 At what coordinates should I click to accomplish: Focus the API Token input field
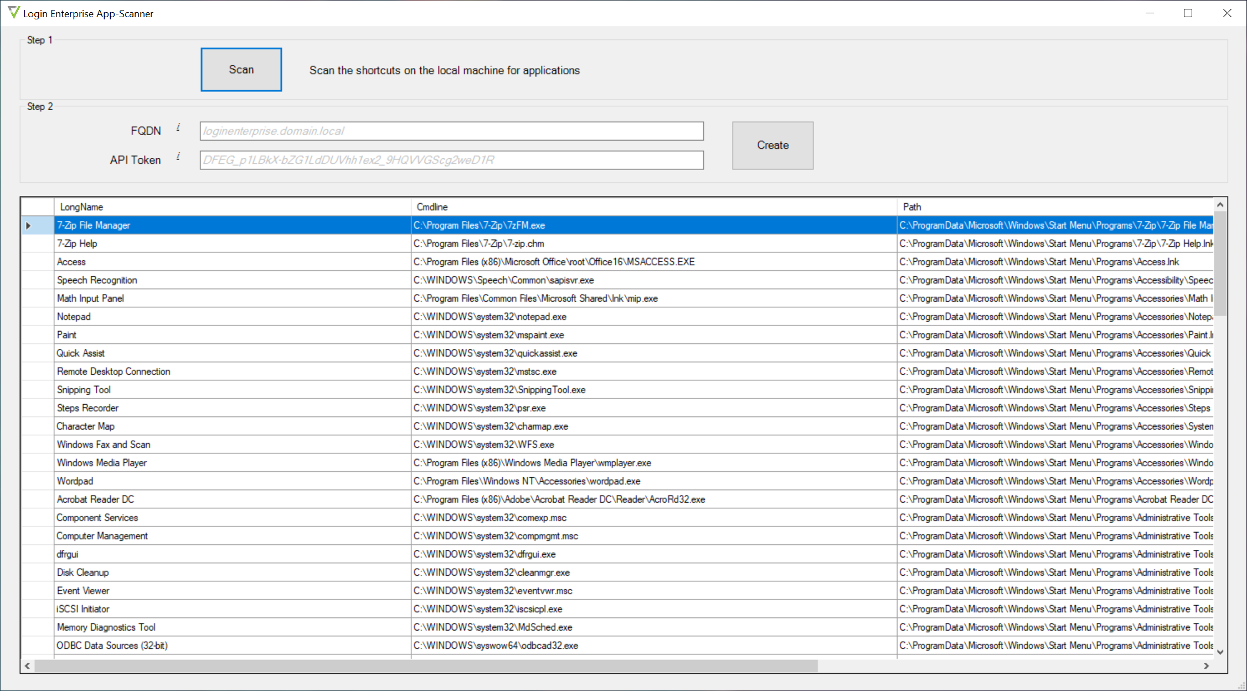pyautogui.click(x=452, y=160)
